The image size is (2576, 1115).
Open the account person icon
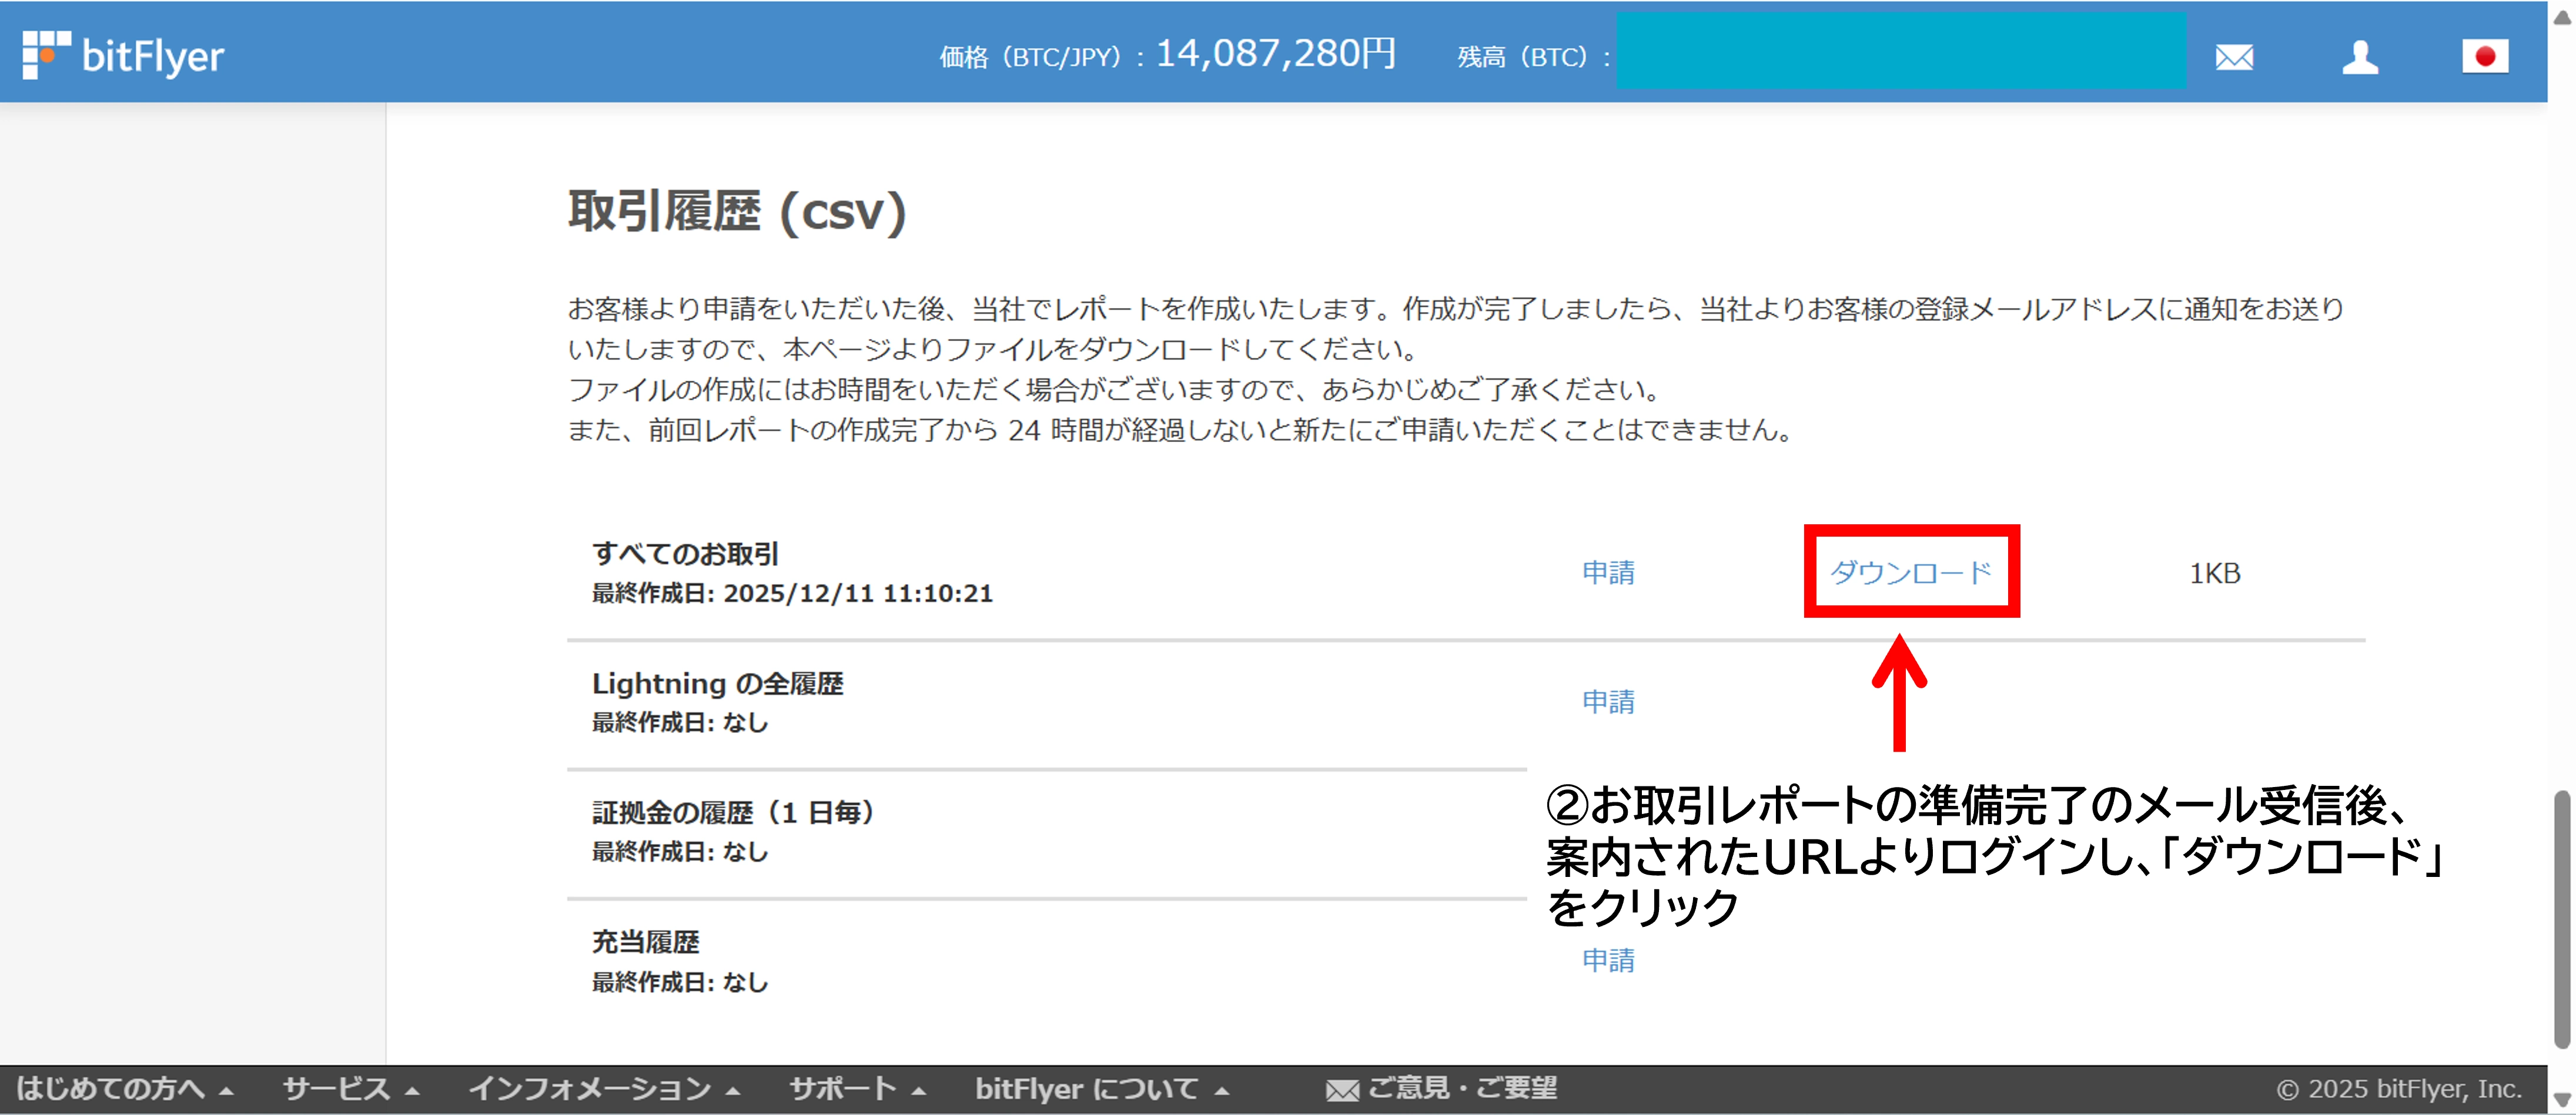[2361, 58]
